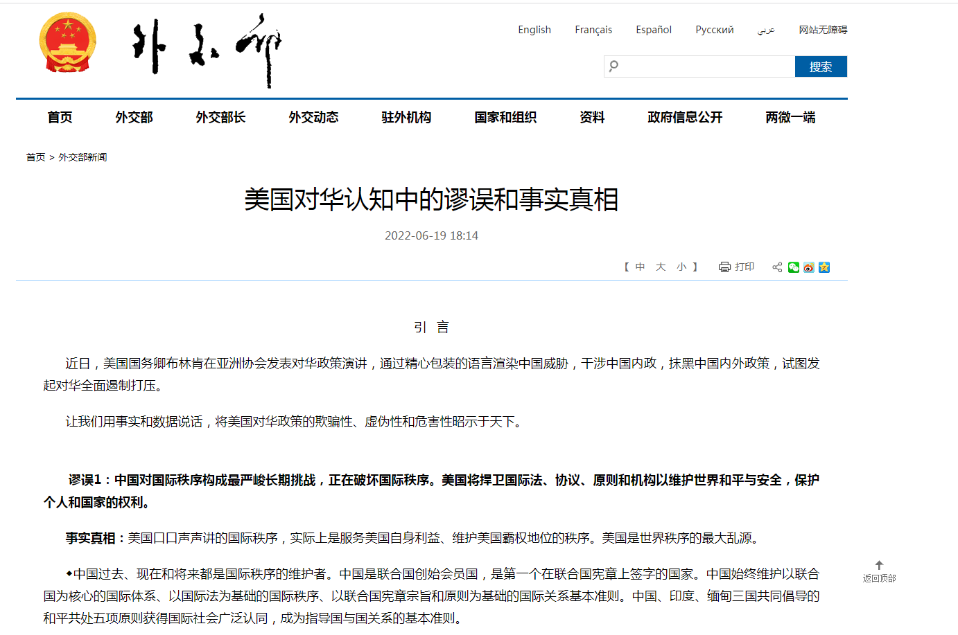Open 网站无障碍 accessibility mode
Image resolution: width=958 pixels, height=635 pixels.
tap(823, 30)
